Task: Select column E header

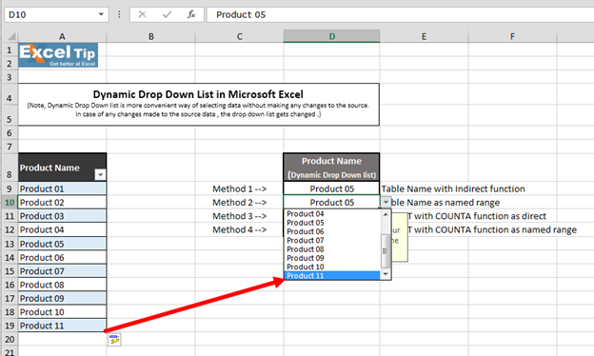Action: [424, 36]
